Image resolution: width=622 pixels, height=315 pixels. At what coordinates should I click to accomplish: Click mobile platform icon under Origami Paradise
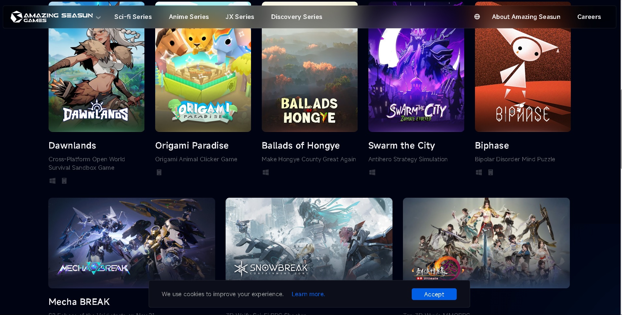pyautogui.click(x=159, y=172)
